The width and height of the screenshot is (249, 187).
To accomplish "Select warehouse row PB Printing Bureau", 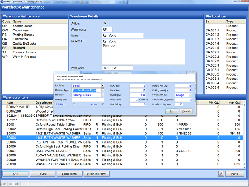I will [35, 35].
